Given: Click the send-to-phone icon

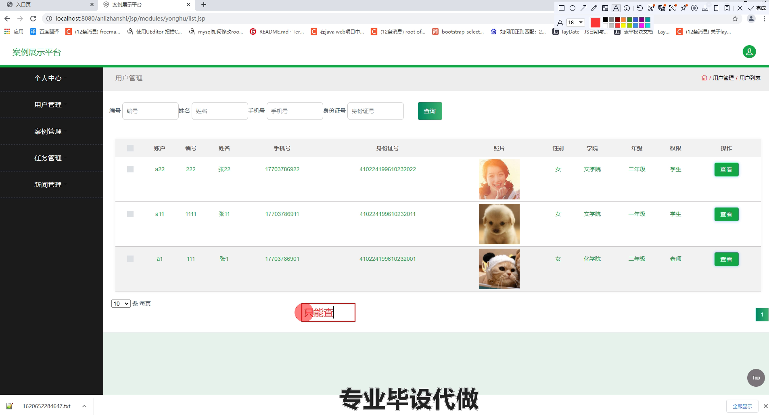Looking at the screenshot, I should pos(716,8).
